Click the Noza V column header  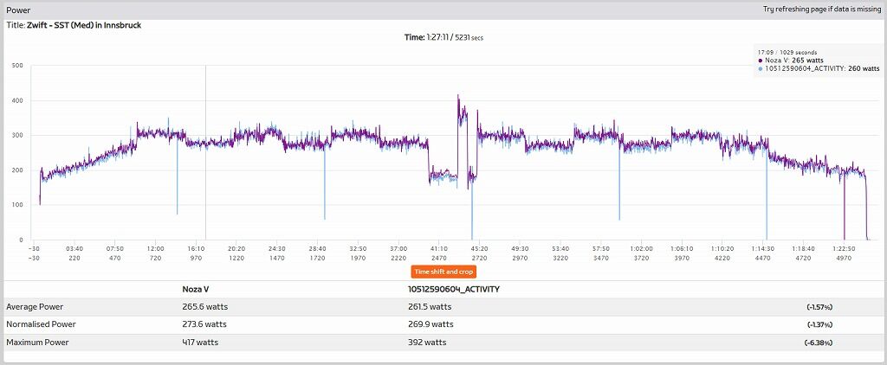click(196, 289)
